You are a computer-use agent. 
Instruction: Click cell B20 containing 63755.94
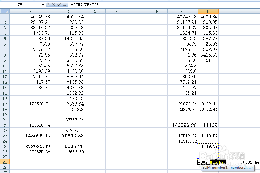point(68,120)
